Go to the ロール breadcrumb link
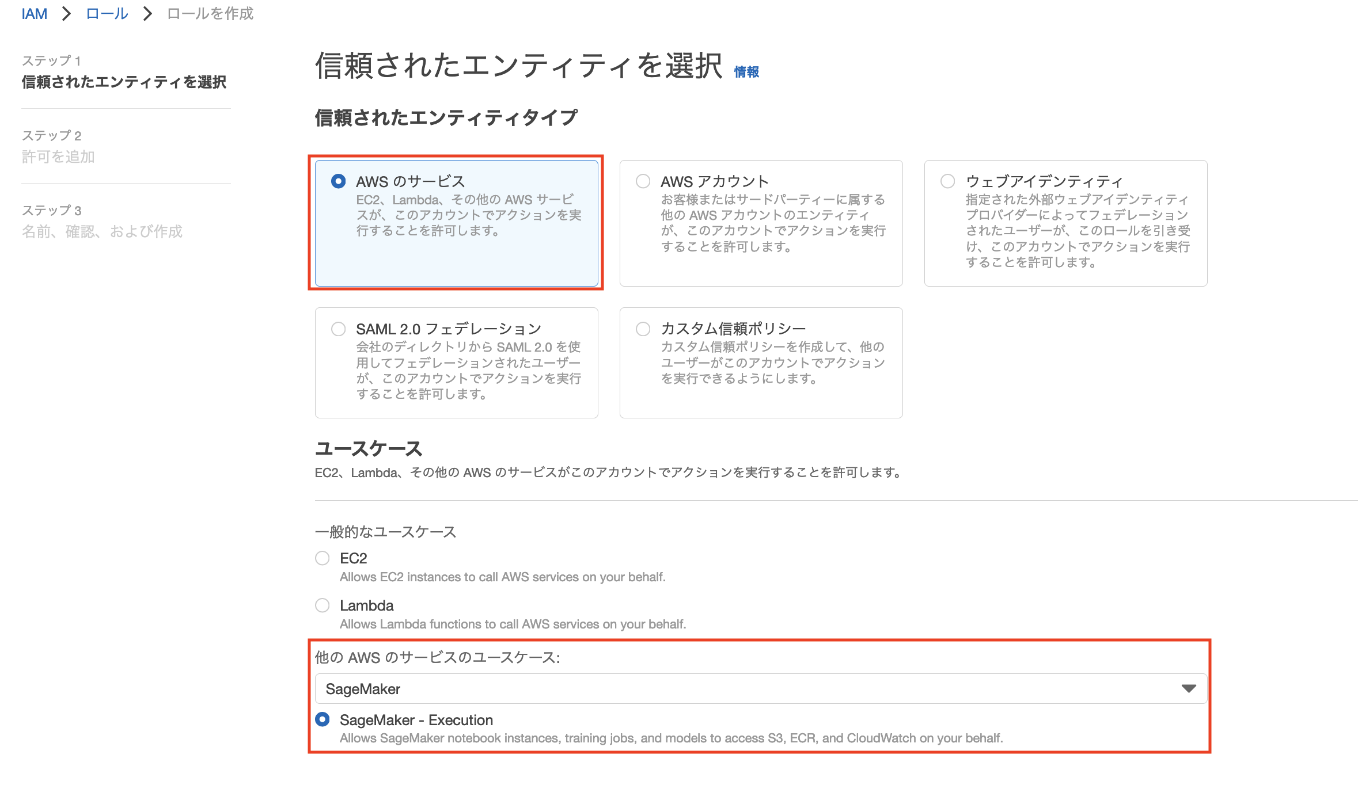The image size is (1358, 785). [107, 14]
